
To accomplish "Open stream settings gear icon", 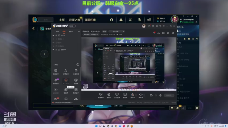I will pyautogui.click(x=160, y=95).
